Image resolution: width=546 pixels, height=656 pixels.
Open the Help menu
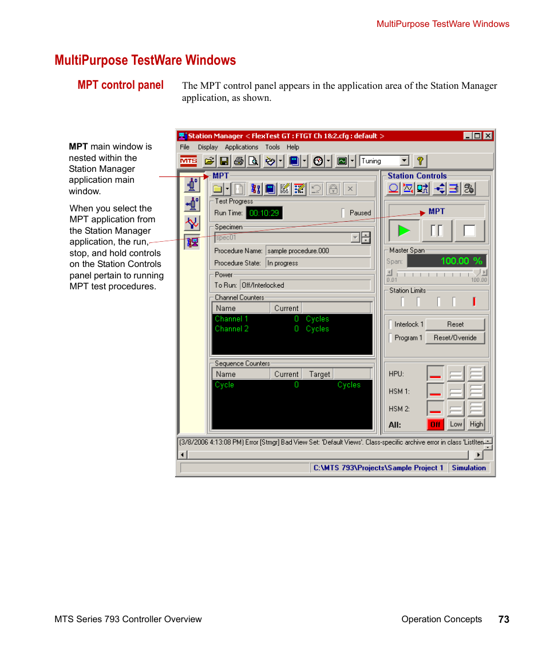tap(292, 147)
